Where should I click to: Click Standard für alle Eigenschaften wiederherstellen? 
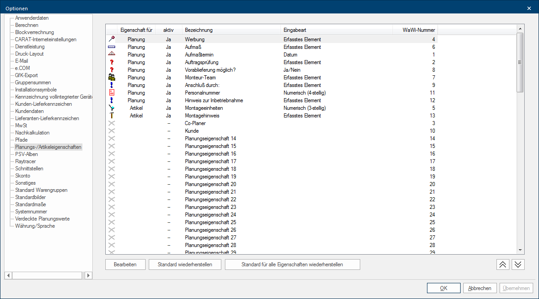(292, 264)
